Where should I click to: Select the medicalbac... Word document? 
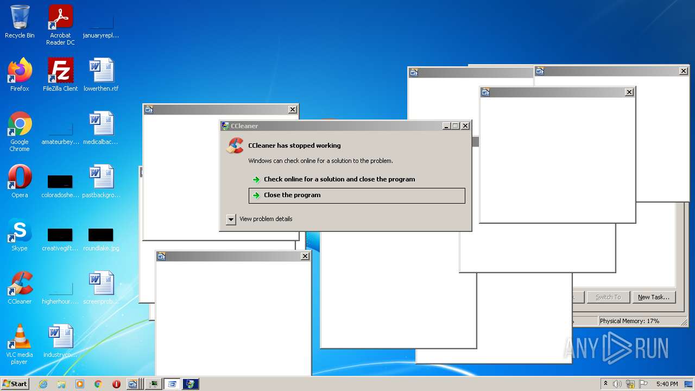pos(101,128)
